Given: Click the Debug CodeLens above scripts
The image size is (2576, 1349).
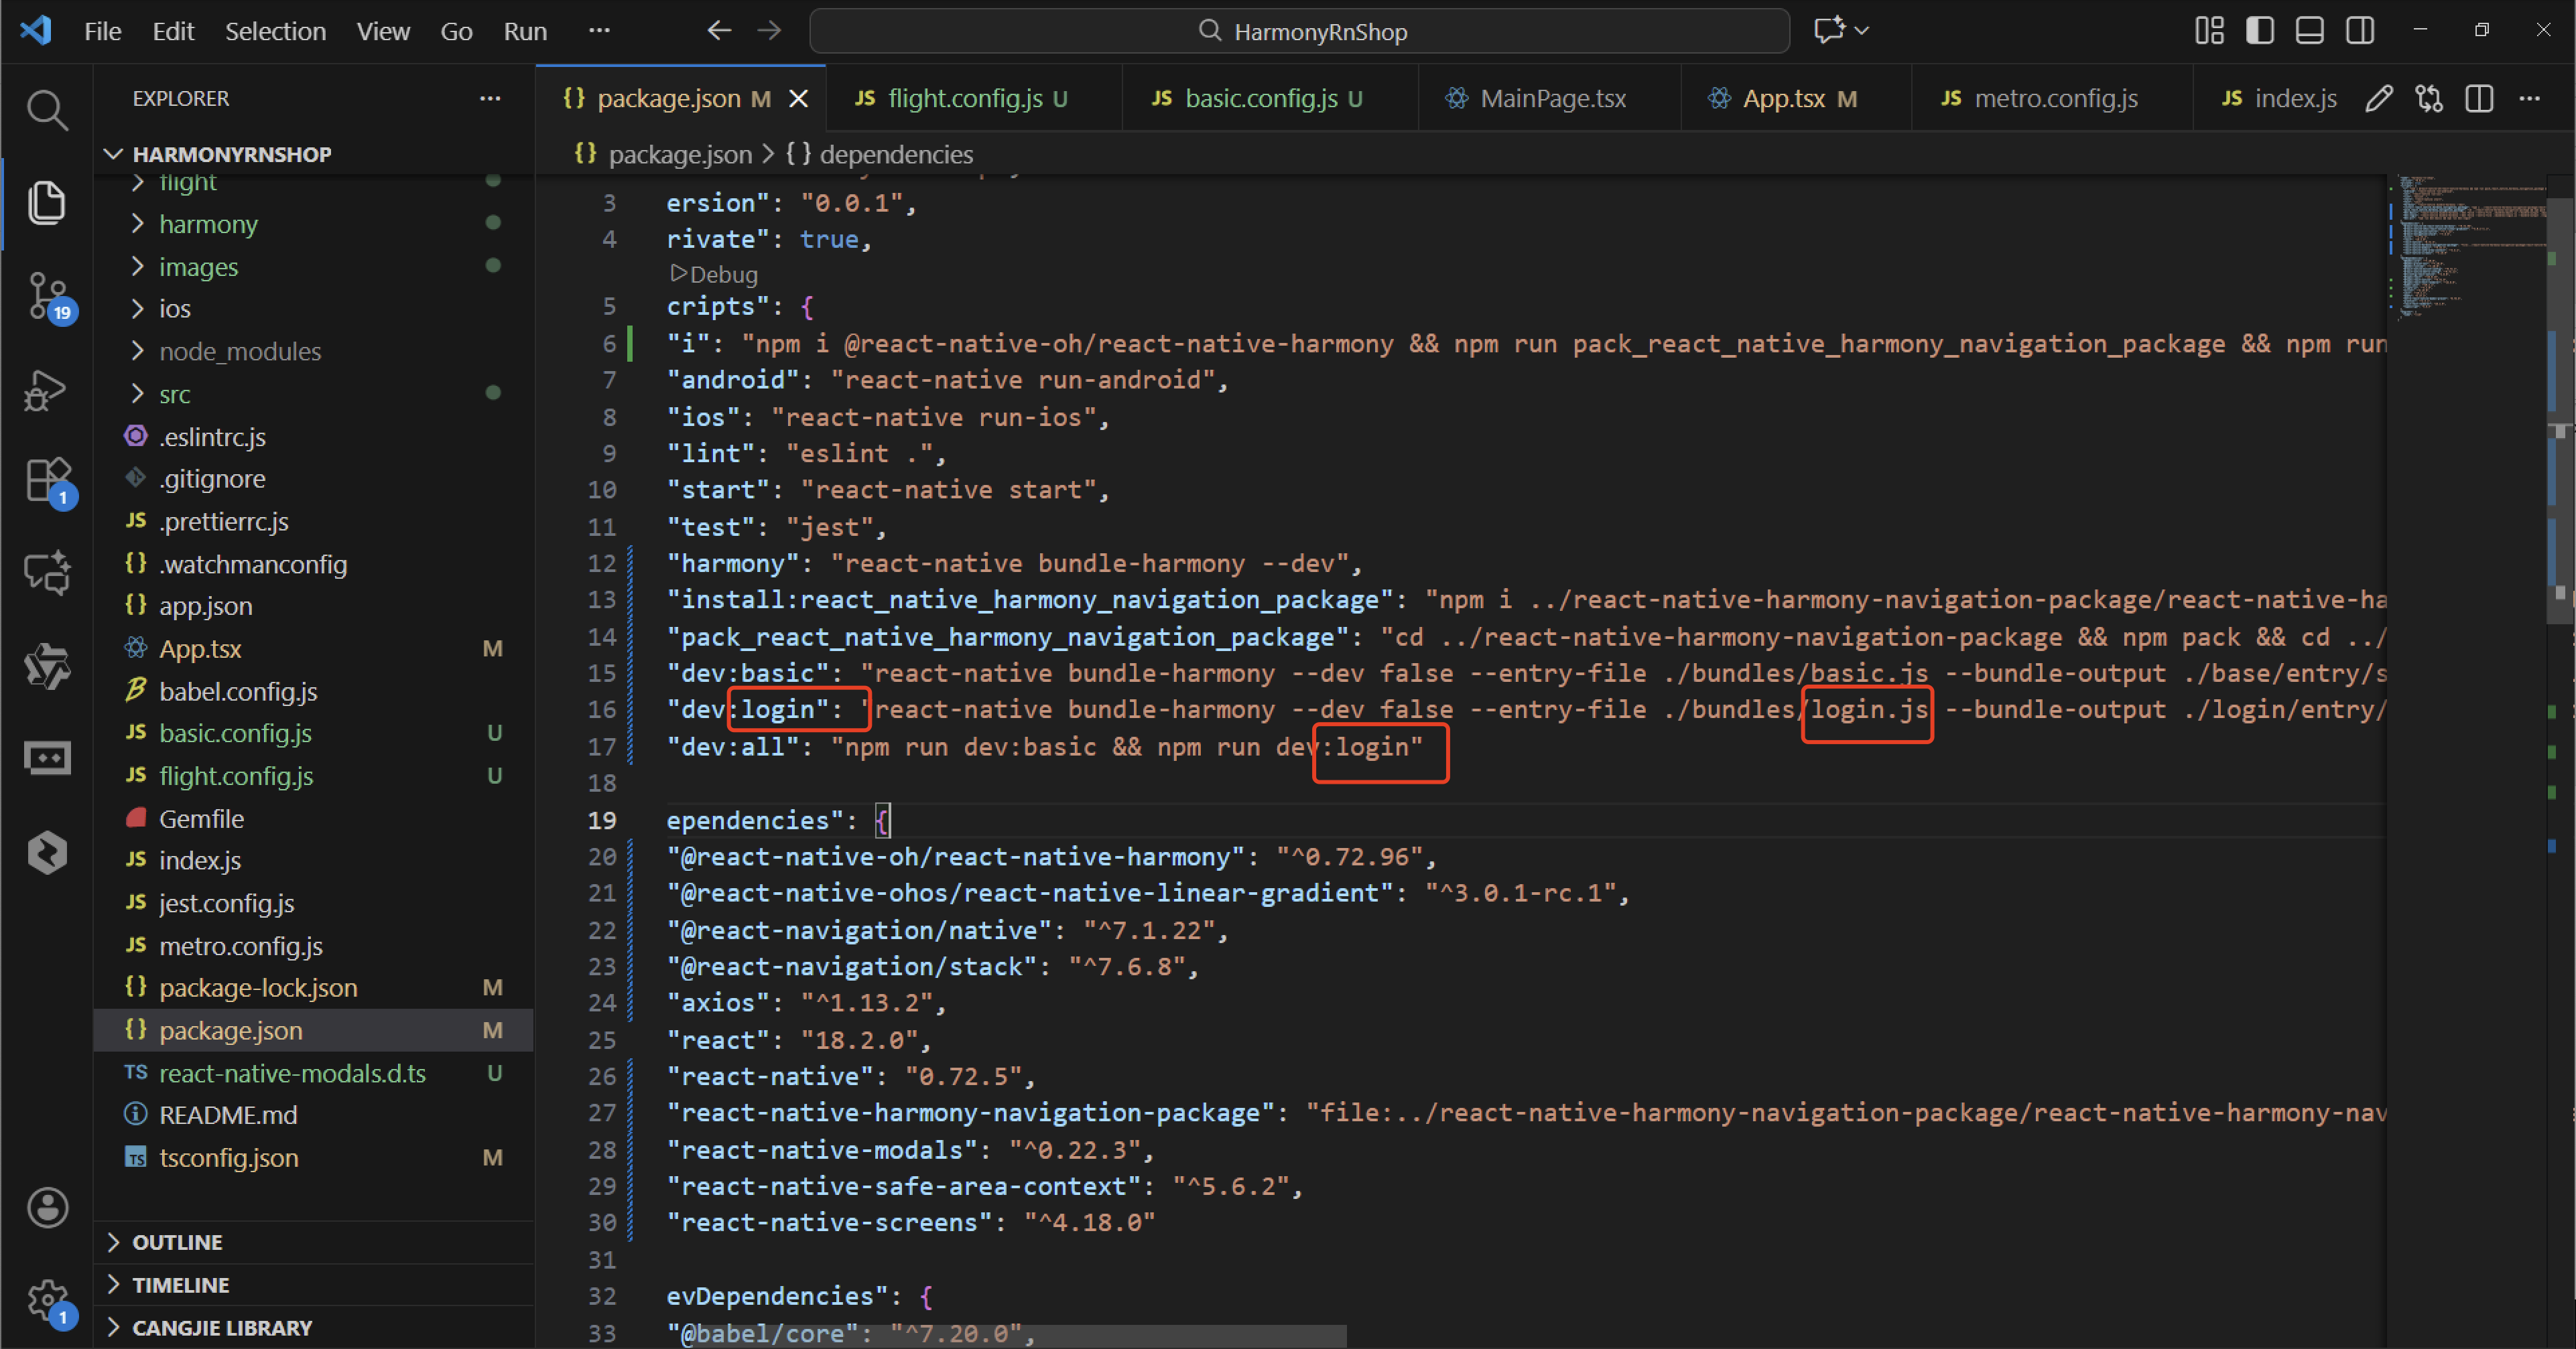Looking at the screenshot, I should 714,274.
